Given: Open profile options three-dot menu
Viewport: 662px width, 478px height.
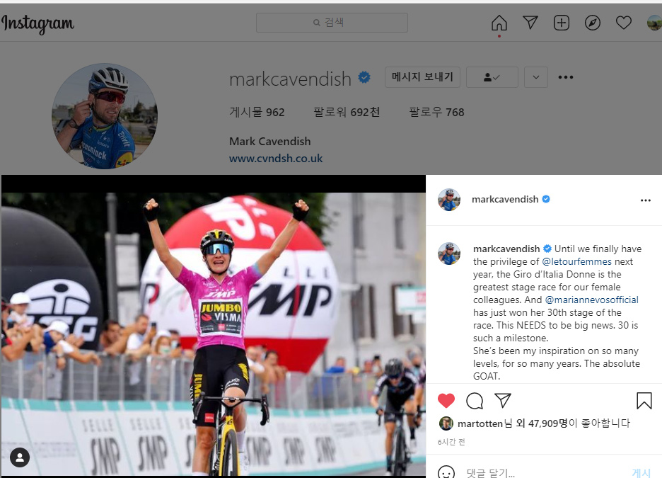Looking at the screenshot, I should tap(566, 77).
